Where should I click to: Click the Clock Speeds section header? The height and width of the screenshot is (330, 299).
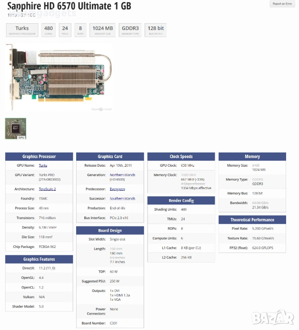click(x=181, y=156)
